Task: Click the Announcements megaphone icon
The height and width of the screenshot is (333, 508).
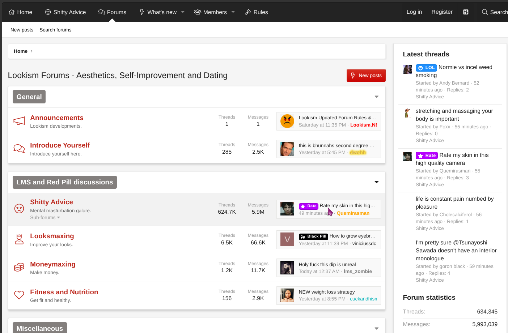Action: (19, 121)
